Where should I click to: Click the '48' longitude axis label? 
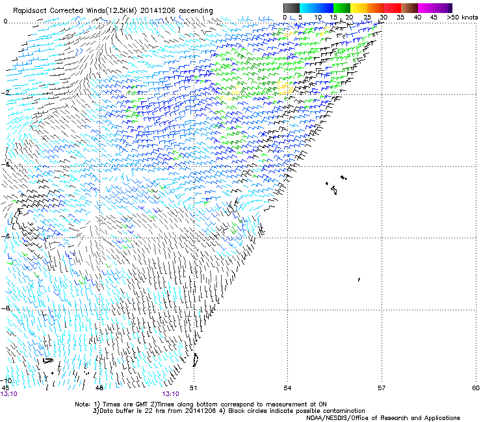99,388
